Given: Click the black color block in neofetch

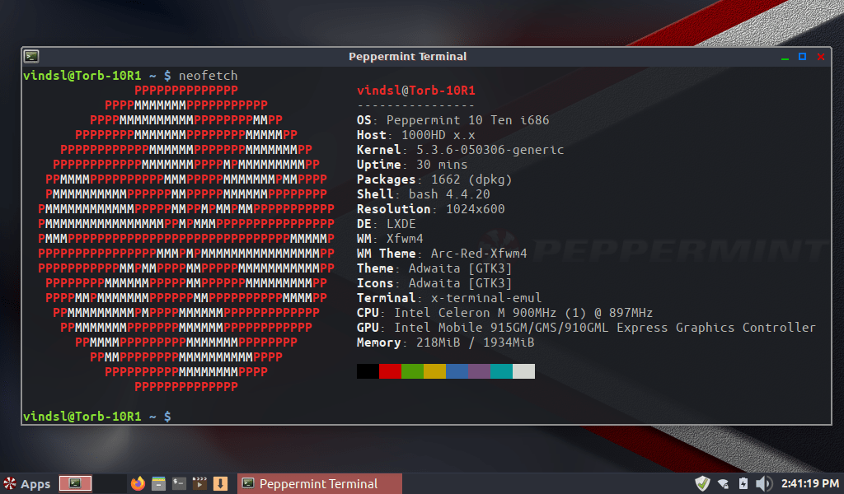Looking at the screenshot, I should [368, 371].
